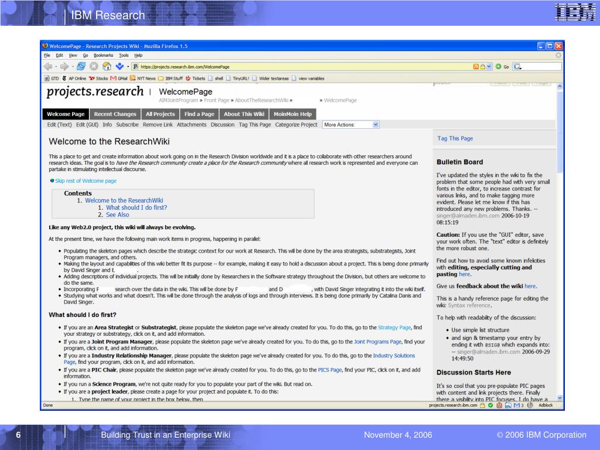The height and width of the screenshot is (450, 600).
Task: Click the Attachments action link
Action: click(x=192, y=125)
